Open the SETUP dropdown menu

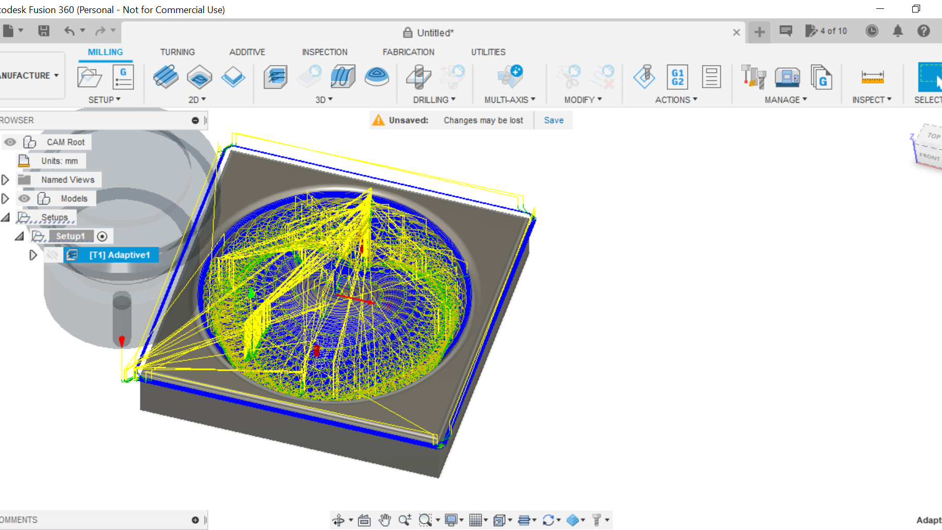click(x=104, y=100)
